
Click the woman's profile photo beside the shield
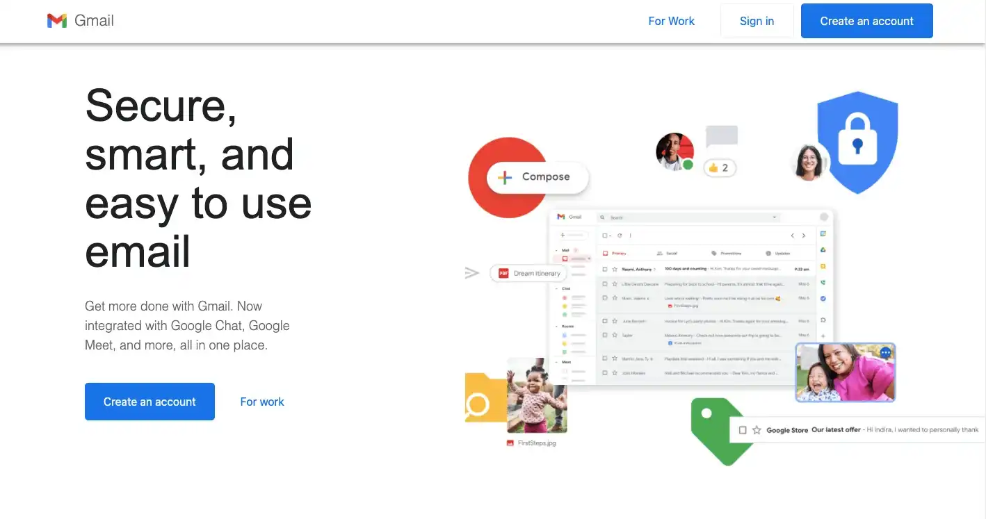tap(808, 162)
